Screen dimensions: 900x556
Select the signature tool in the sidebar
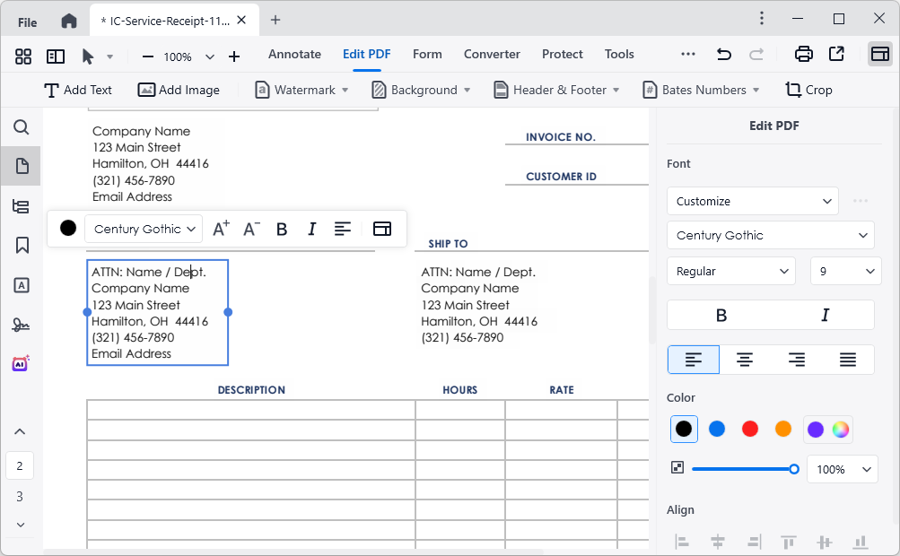(21, 325)
